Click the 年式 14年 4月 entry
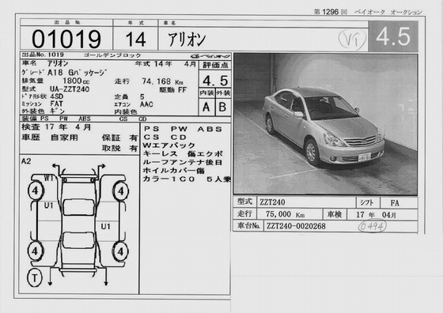Viewport: 443px width, 313px height. tap(165, 64)
